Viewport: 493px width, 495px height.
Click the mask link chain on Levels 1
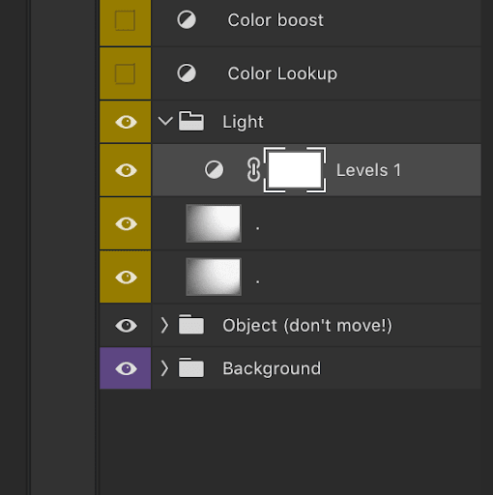(253, 170)
